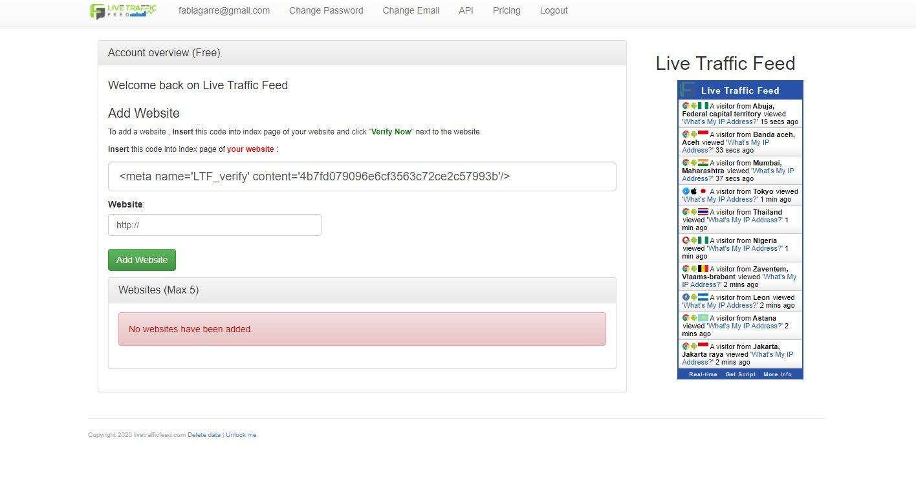Click 'Add Website' section heading
916x499 pixels.
pyautogui.click(x=144, y=113)
